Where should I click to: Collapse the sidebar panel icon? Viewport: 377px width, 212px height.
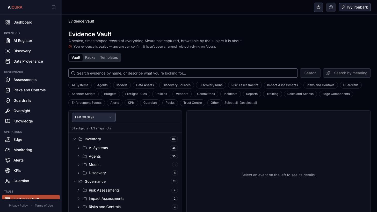click(54, 7)
